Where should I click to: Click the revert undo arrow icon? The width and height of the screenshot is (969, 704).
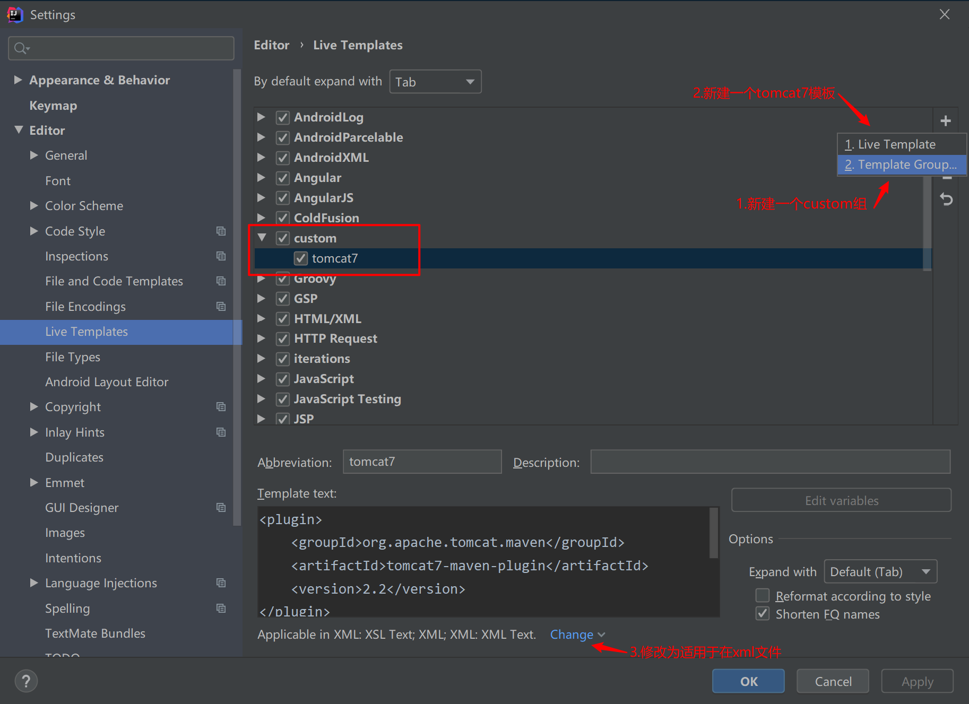pyautogui.click(x=946, y=199)
